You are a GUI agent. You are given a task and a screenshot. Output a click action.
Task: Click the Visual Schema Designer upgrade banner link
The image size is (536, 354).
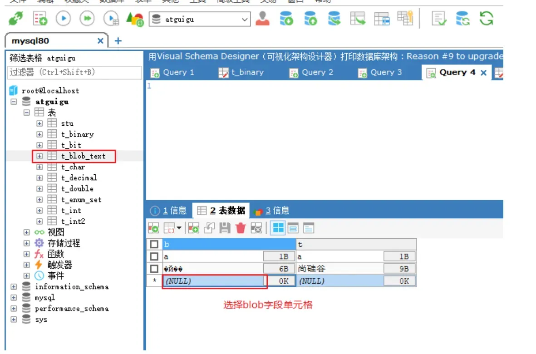point(325,57)
